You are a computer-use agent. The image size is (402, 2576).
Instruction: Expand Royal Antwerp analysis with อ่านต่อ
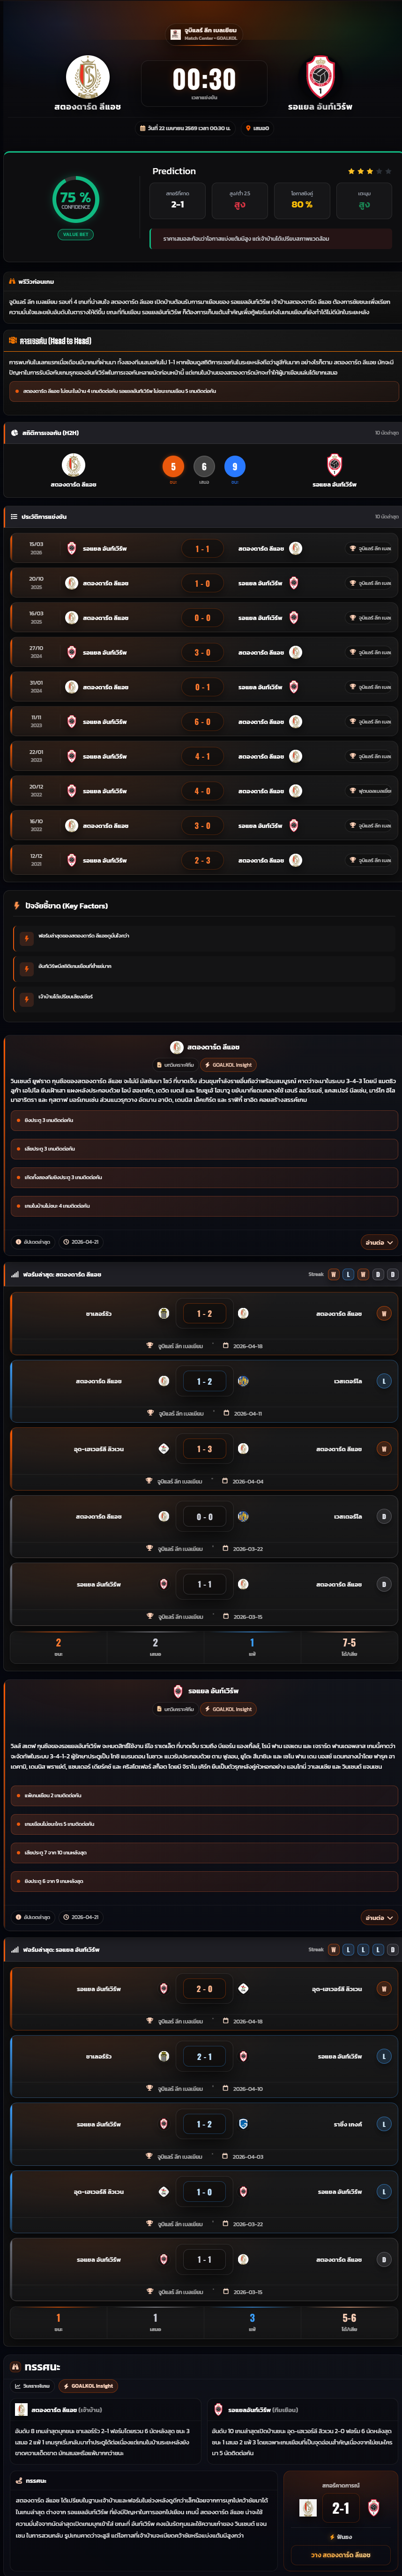click(378, 1917)
